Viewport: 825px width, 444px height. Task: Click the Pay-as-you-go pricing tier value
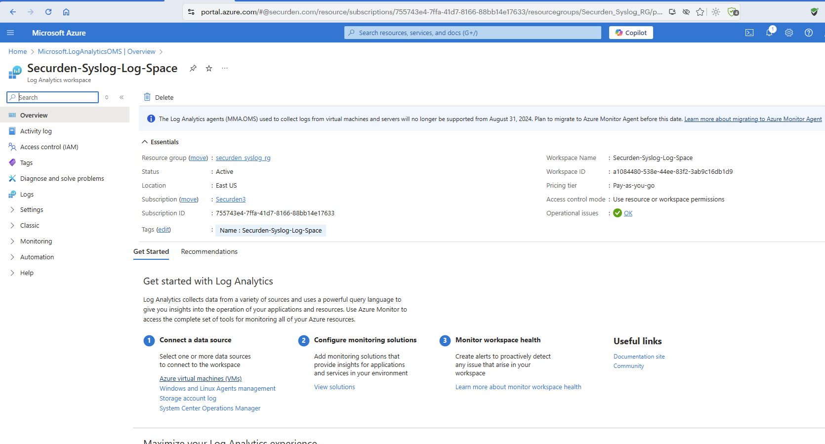634,186
